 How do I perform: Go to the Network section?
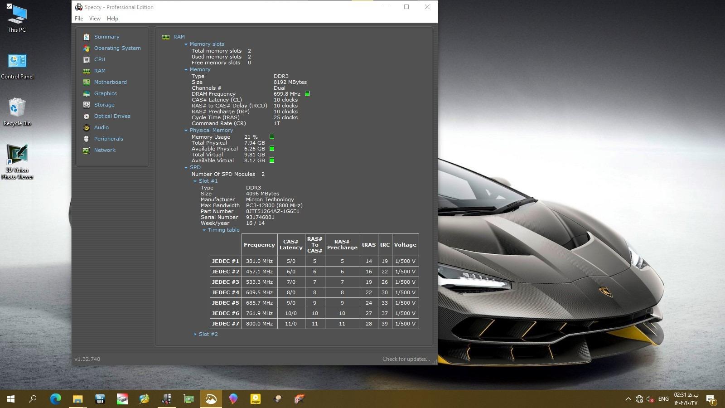(x=105, y=150)
